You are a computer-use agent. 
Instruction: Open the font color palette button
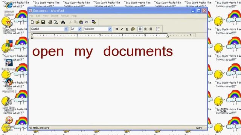133,29
